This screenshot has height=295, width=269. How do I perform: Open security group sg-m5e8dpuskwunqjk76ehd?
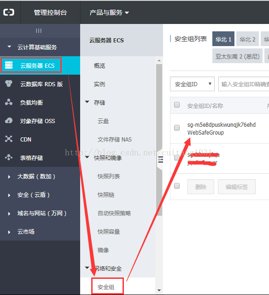[x=222, y=125]
